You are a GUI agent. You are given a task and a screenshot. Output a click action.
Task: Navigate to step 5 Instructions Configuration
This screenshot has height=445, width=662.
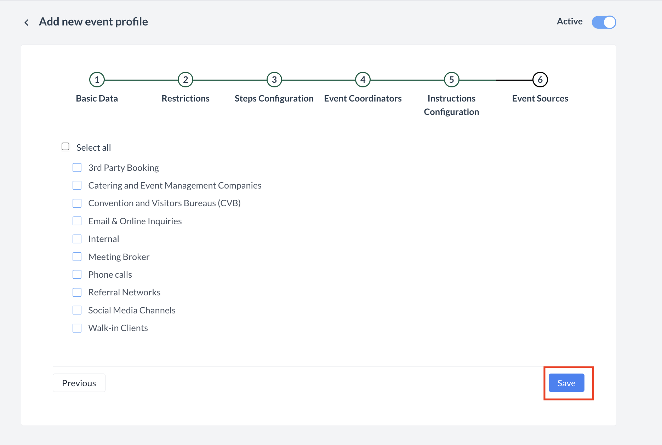[x=451, y=80]
